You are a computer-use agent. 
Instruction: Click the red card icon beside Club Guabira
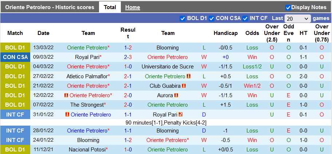click(184, 86)
